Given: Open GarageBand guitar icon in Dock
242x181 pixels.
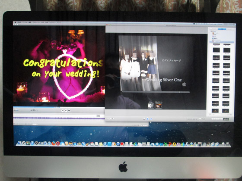Looking at the screenshot, I should [88, 144].
